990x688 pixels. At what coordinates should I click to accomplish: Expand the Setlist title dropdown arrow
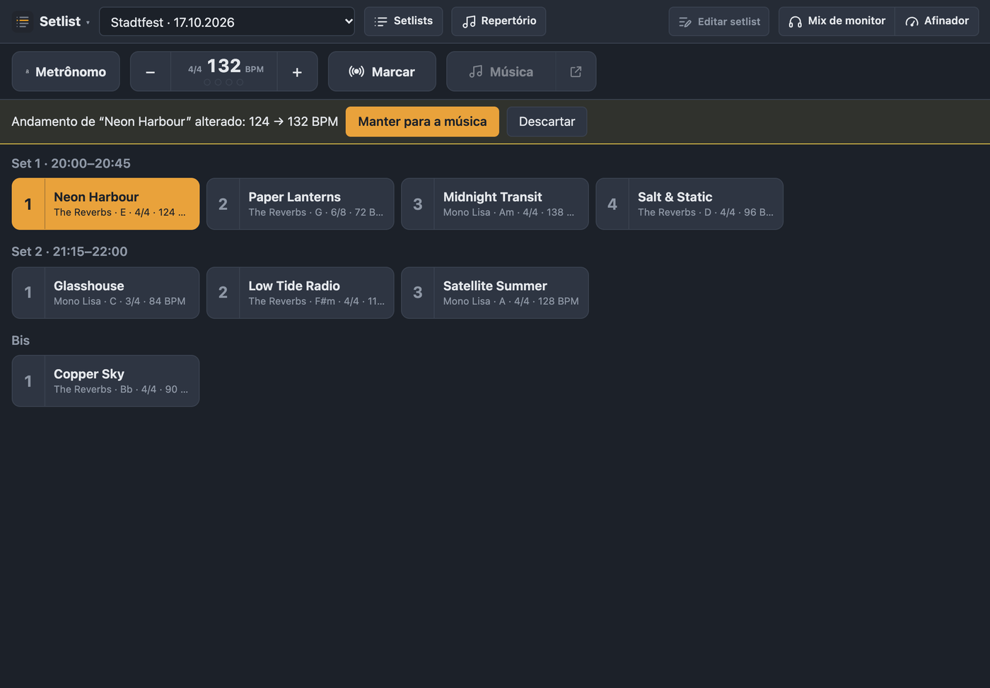coord(88,23)
